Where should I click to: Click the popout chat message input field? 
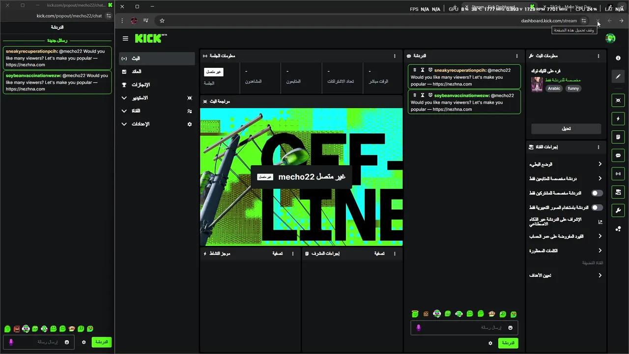[38, 342]
